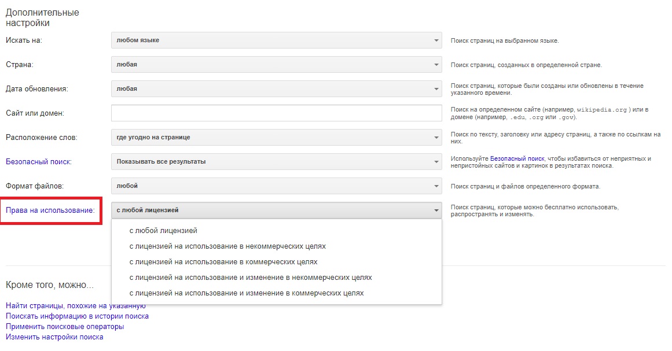This screenshot has height=351, width=672.
Task: Pick 'использование и изменение в некоммерческих целях'
Action: [251, 278]
